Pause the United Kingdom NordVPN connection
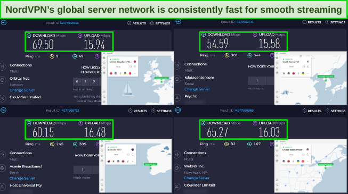The width and height of the screenshot is (348, 194). (x=118, y=66)
